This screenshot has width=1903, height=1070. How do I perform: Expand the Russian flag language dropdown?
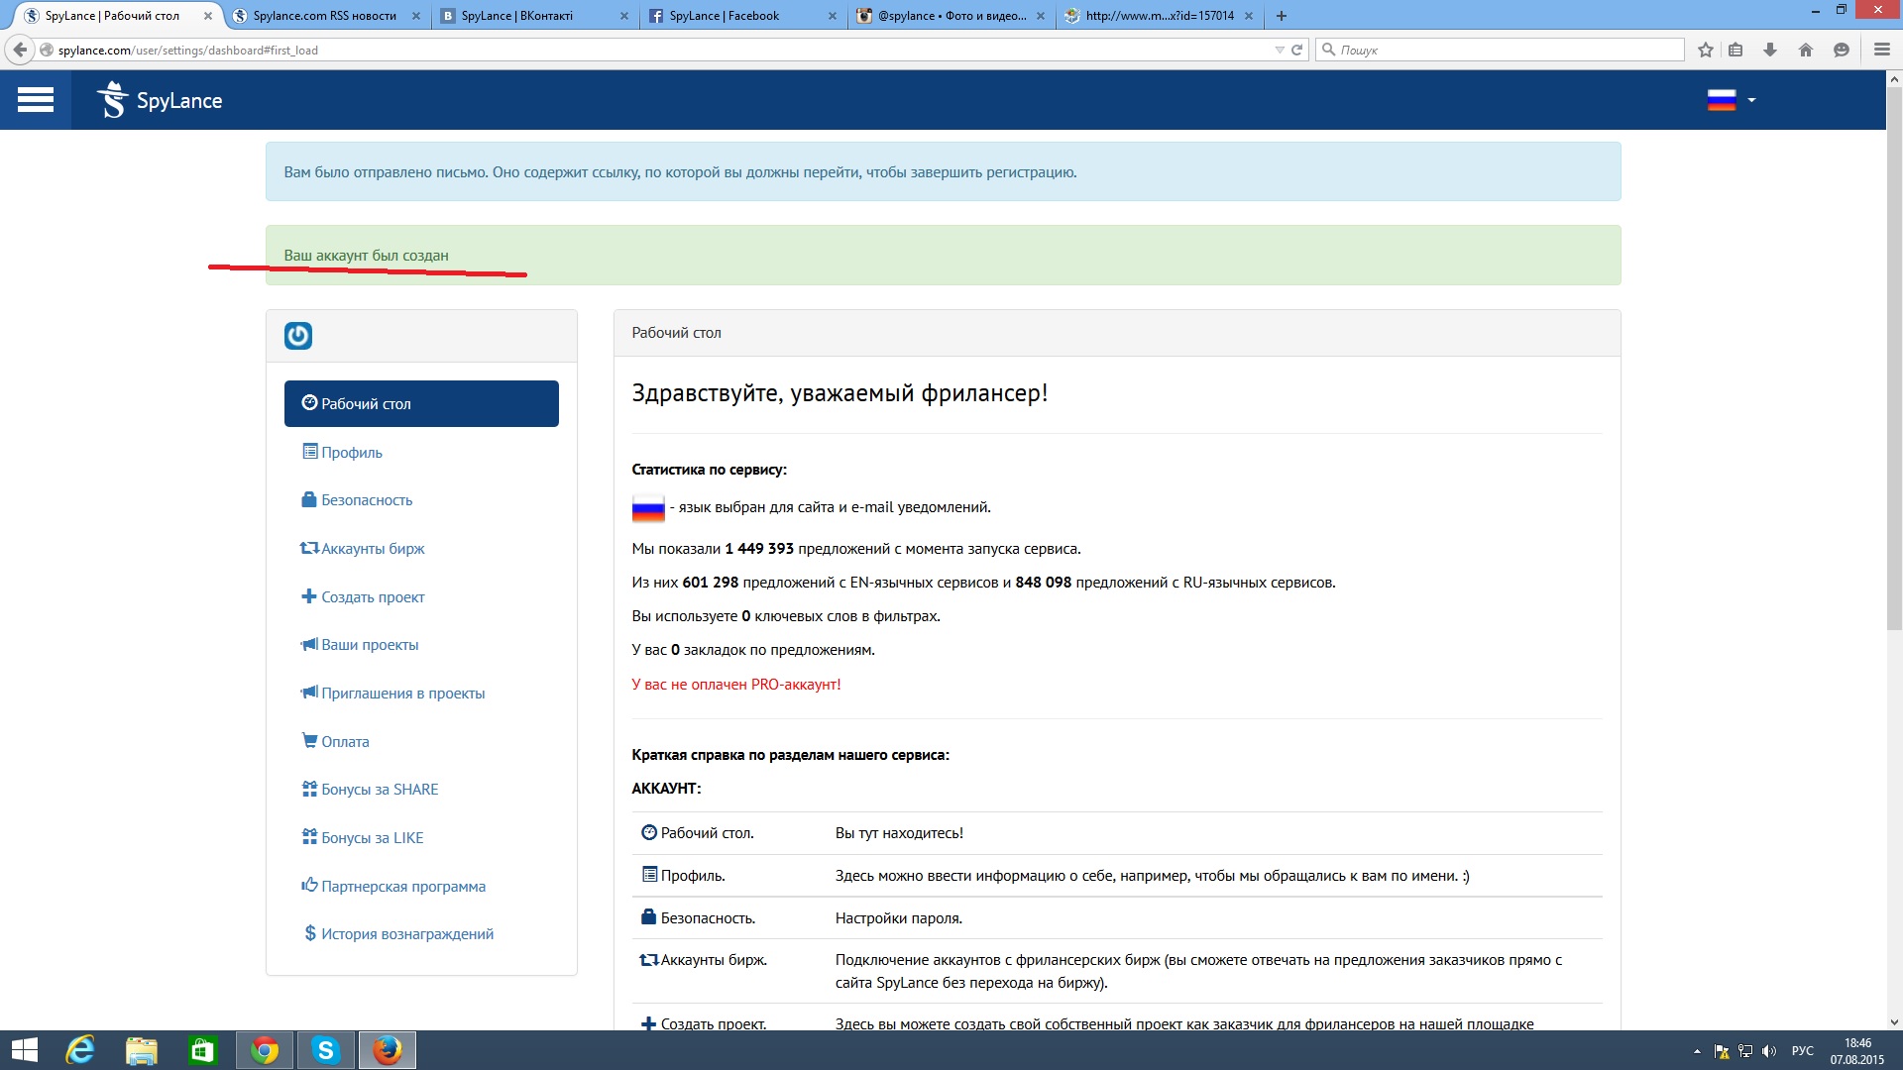click(x=1731, y=100)
